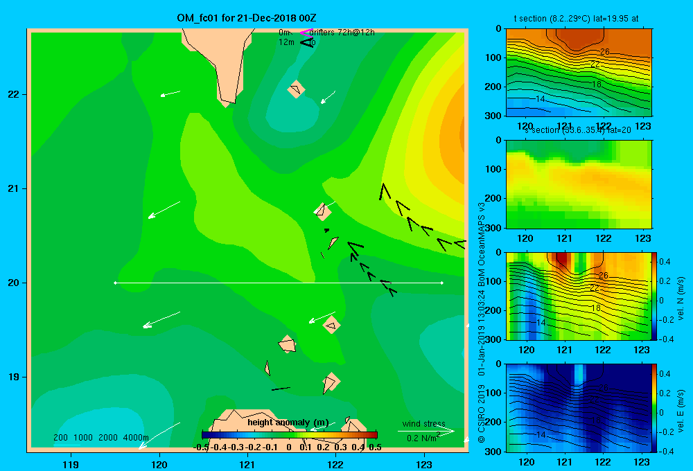Screen dimensions: 693x471
Task: Click the "height anomaly (m)" label
Action: [288, 423]
